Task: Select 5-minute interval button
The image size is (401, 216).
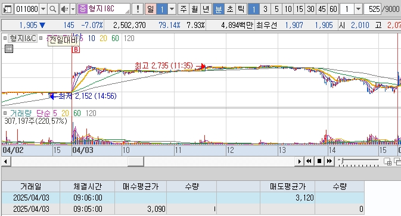Action: pos(276,9)
